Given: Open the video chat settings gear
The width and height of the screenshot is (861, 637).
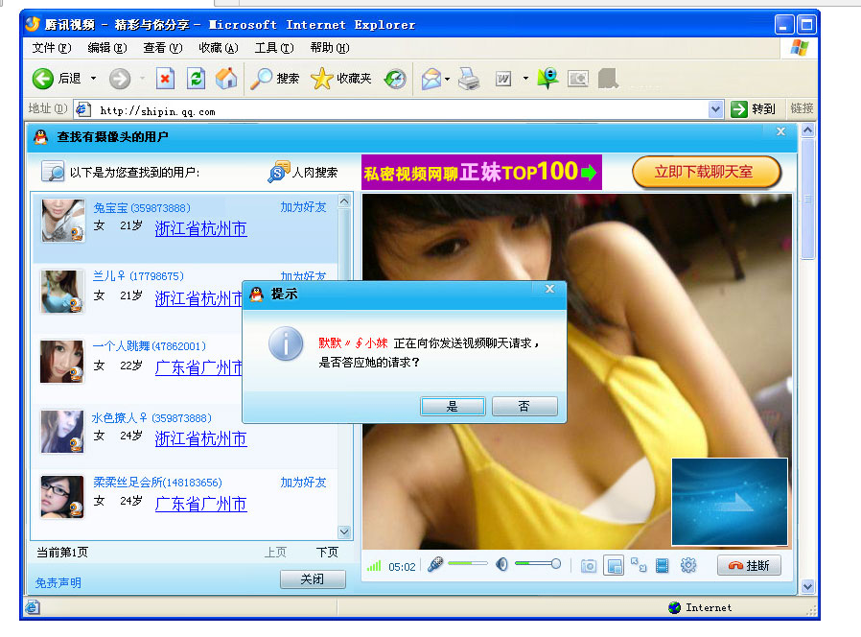Looking at the screenshot, I should [688, 566].
